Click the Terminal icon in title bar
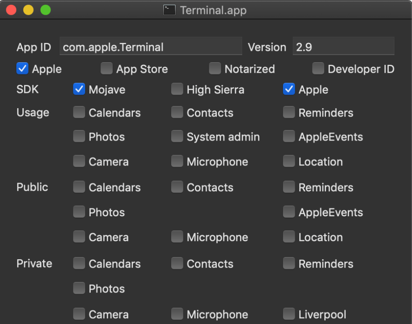 click(x=169, y=10)
